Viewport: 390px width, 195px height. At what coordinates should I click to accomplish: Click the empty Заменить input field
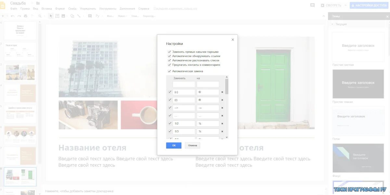pyautogui.click(x=184, y=84)
